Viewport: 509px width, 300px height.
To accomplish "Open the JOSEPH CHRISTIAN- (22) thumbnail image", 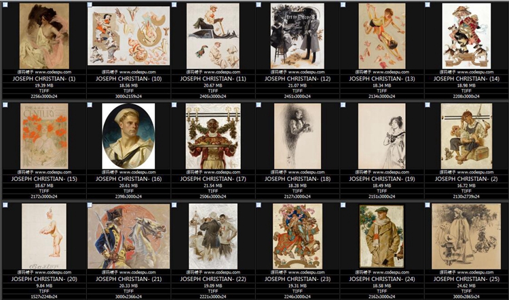I will 212,236.
